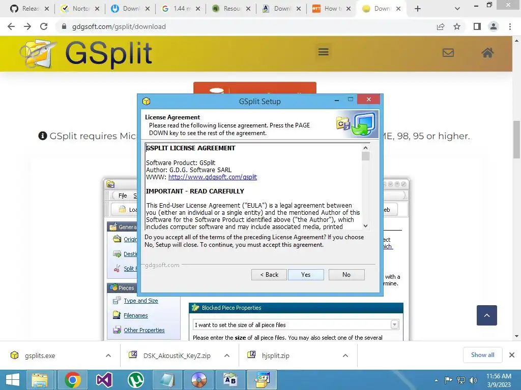The width and height of the screenshot is (521, 390).
Task: Go back with the < Back button
Action: (269, 275)
